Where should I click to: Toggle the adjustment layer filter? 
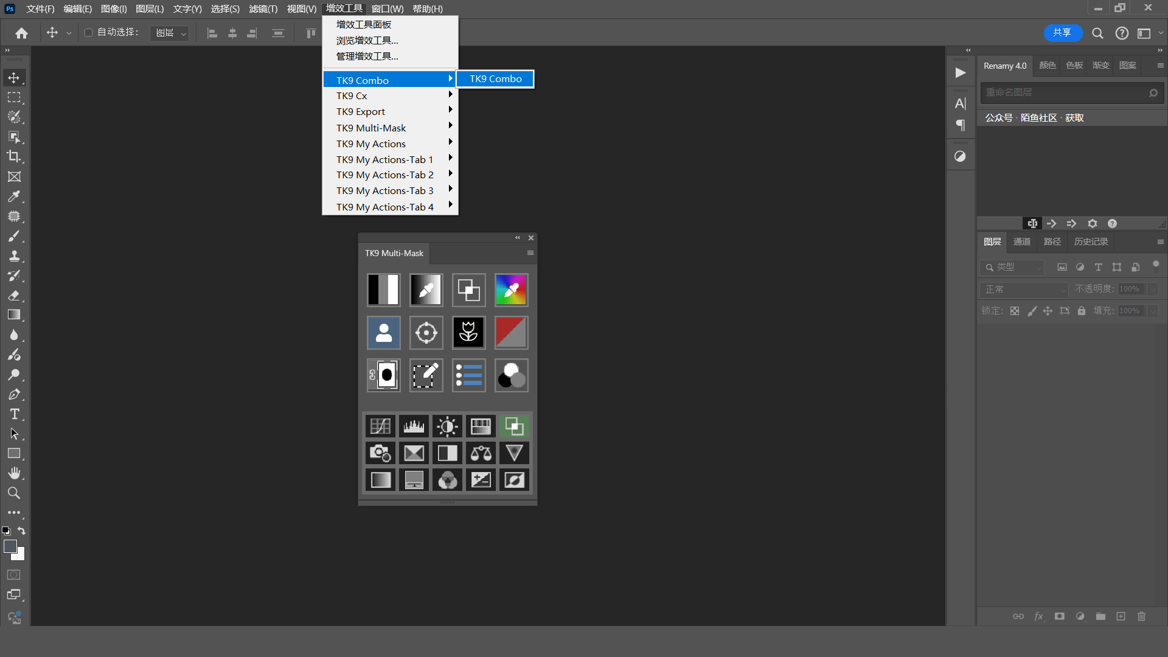pyautogui.click(x=1080, y=267)
